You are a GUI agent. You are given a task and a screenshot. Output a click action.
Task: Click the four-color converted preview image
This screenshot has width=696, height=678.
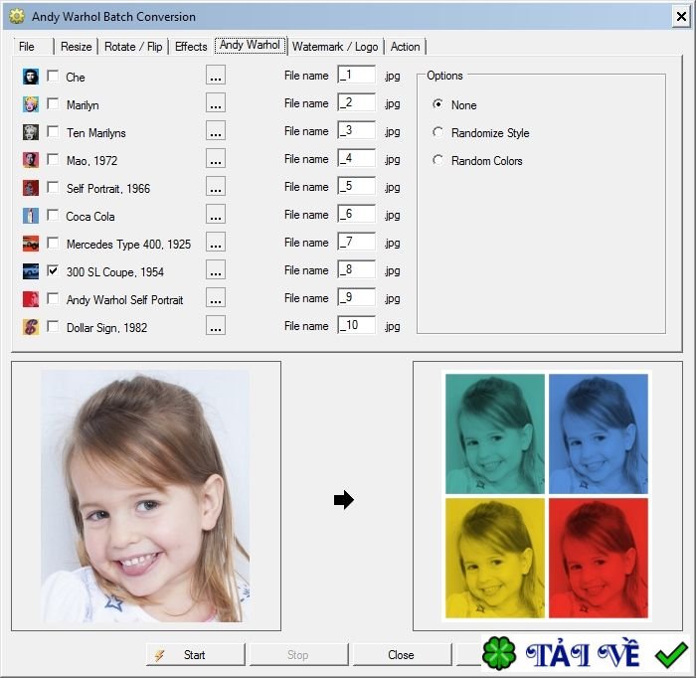[x=547, y=496]
